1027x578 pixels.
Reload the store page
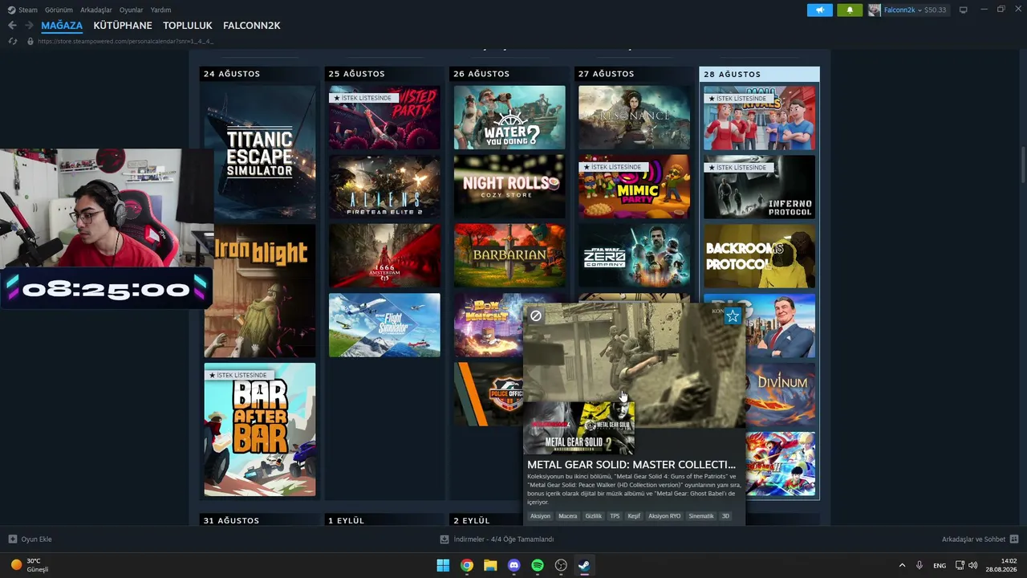point(13,41)
